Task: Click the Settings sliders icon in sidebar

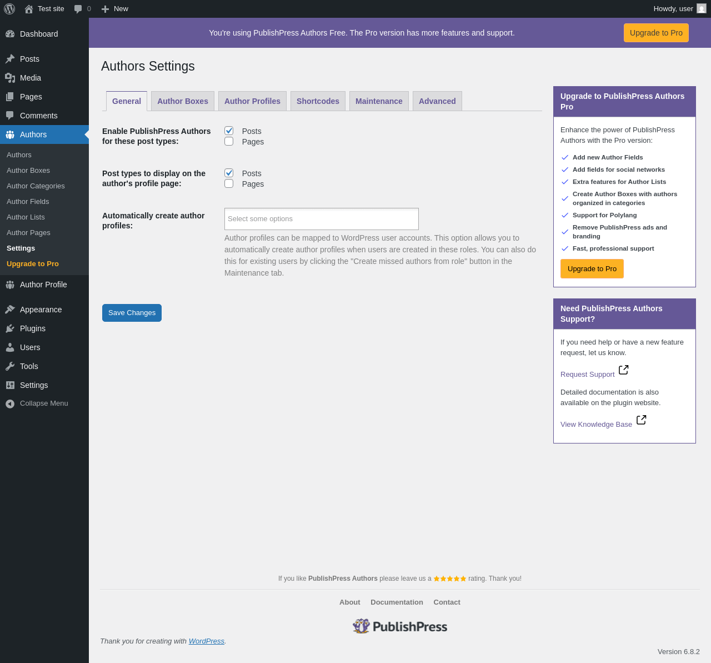Action: 10,385
